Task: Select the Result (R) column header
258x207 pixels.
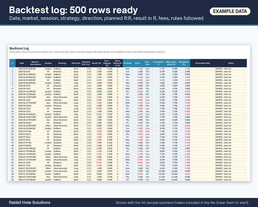Action: 97,63
